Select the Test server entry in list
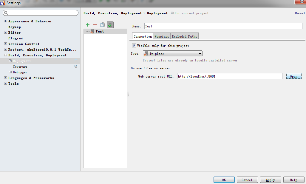 (x=105, y=31)
